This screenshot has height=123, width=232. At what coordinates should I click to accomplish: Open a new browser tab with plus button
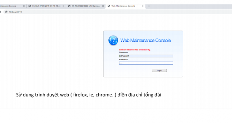point(149,6)
